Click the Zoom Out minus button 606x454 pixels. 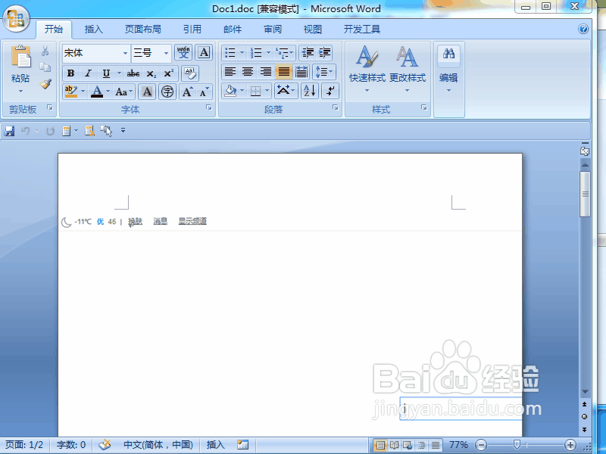[481, 445]
